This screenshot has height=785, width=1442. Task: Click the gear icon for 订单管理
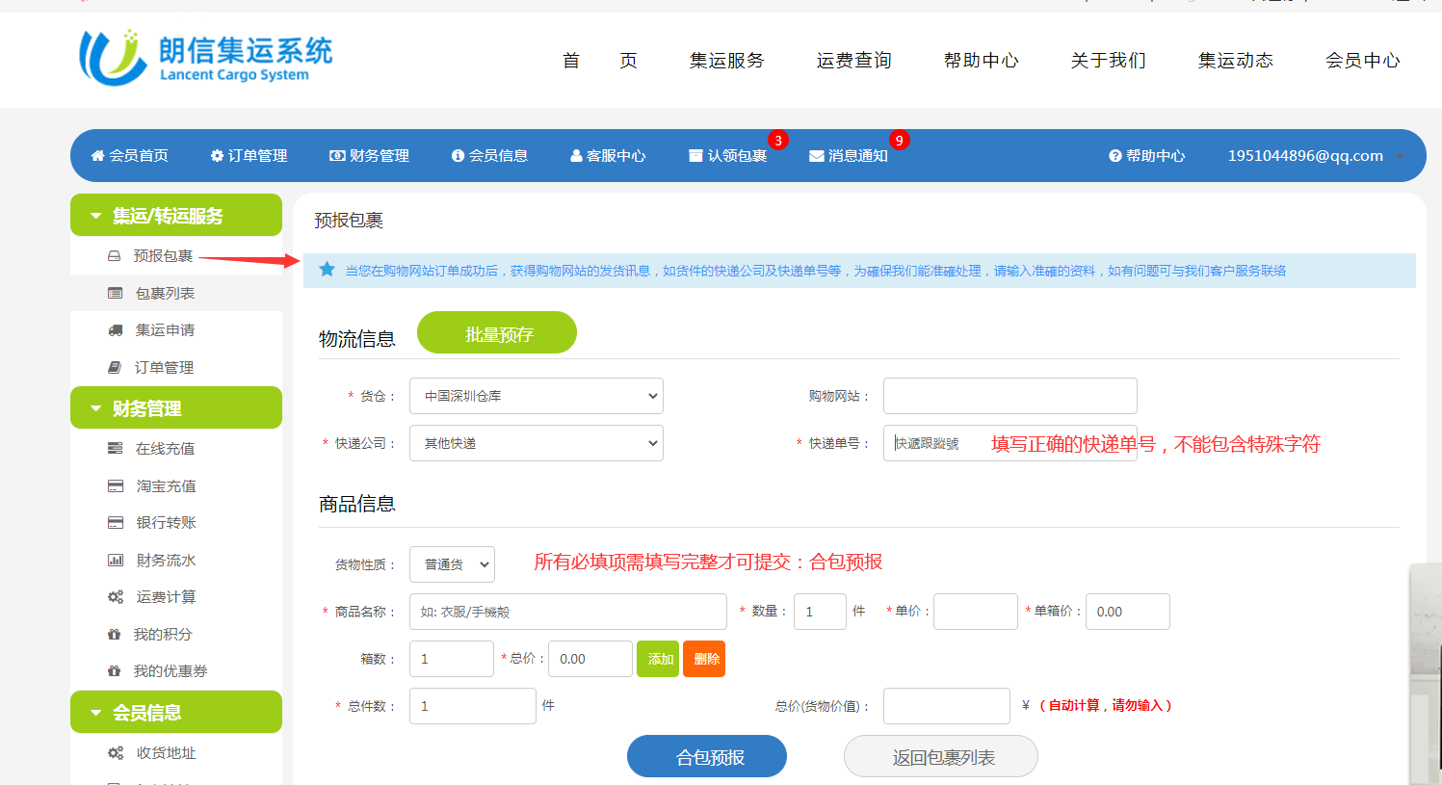[x=217, y=156]
